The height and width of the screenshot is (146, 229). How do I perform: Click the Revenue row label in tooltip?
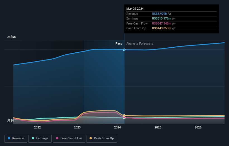point(132,14)
